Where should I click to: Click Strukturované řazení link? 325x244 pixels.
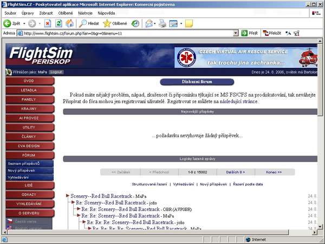point(149,184)
